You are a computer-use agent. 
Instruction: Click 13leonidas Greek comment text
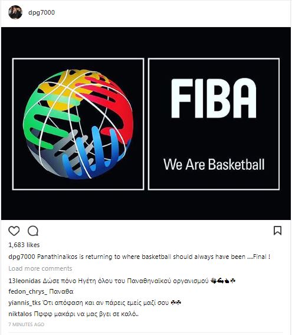tap(139, 281)
